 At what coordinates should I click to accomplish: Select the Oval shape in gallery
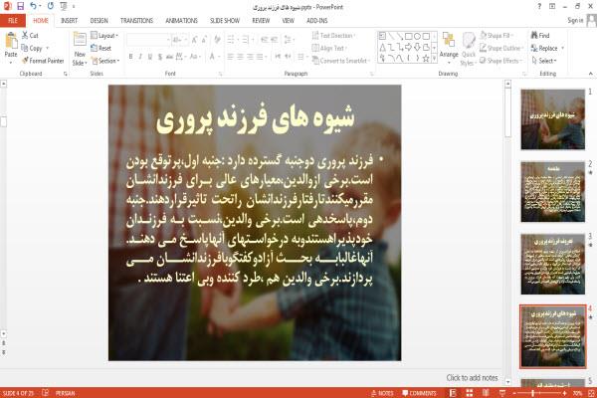pyautogui.click(x=417, y=36)
